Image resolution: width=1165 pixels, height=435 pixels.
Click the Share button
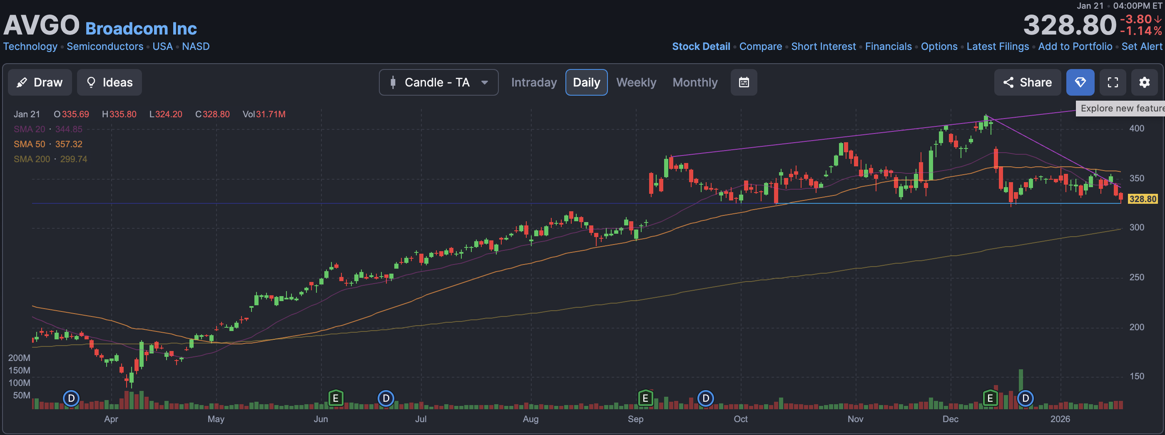tap(1028, 82)
